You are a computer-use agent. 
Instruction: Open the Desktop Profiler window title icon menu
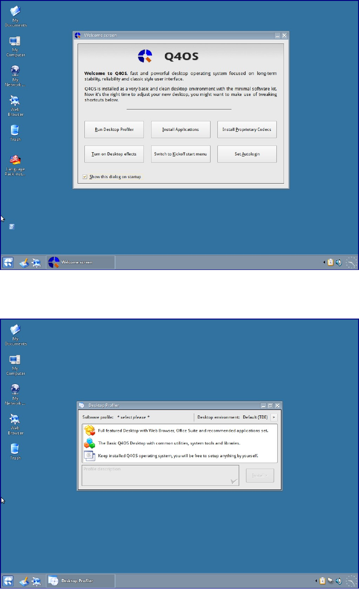(x=82, y=405)
